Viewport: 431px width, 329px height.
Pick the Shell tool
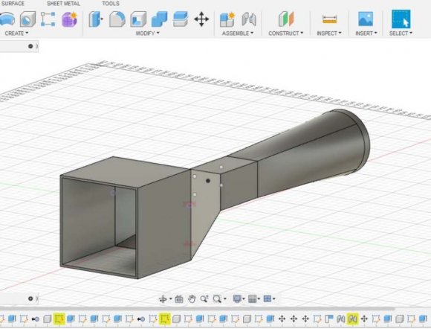tap(138, 19)
